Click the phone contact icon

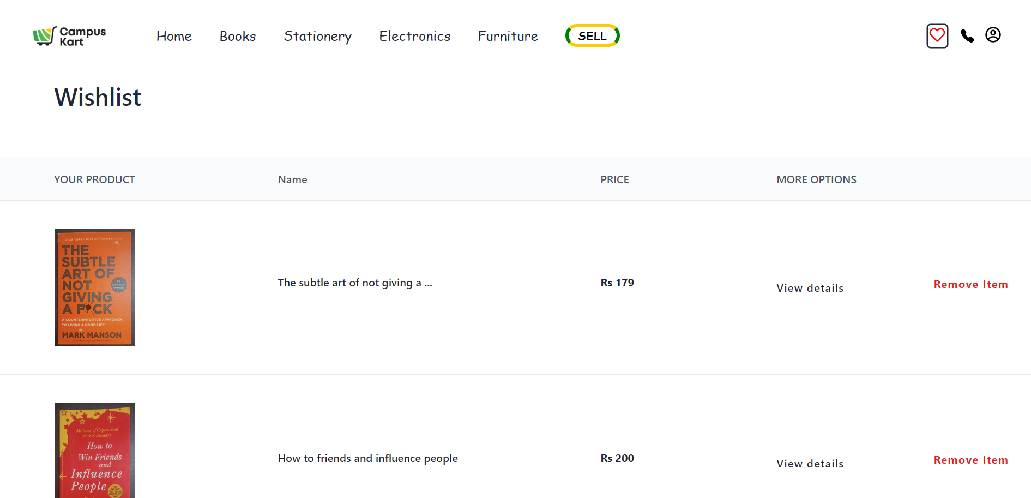[967, 36]
